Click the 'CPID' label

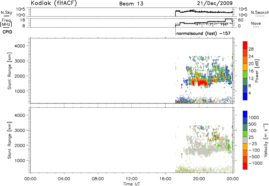tap(7, 32)
